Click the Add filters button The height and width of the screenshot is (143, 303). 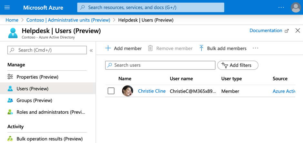(x=238, y=65)
